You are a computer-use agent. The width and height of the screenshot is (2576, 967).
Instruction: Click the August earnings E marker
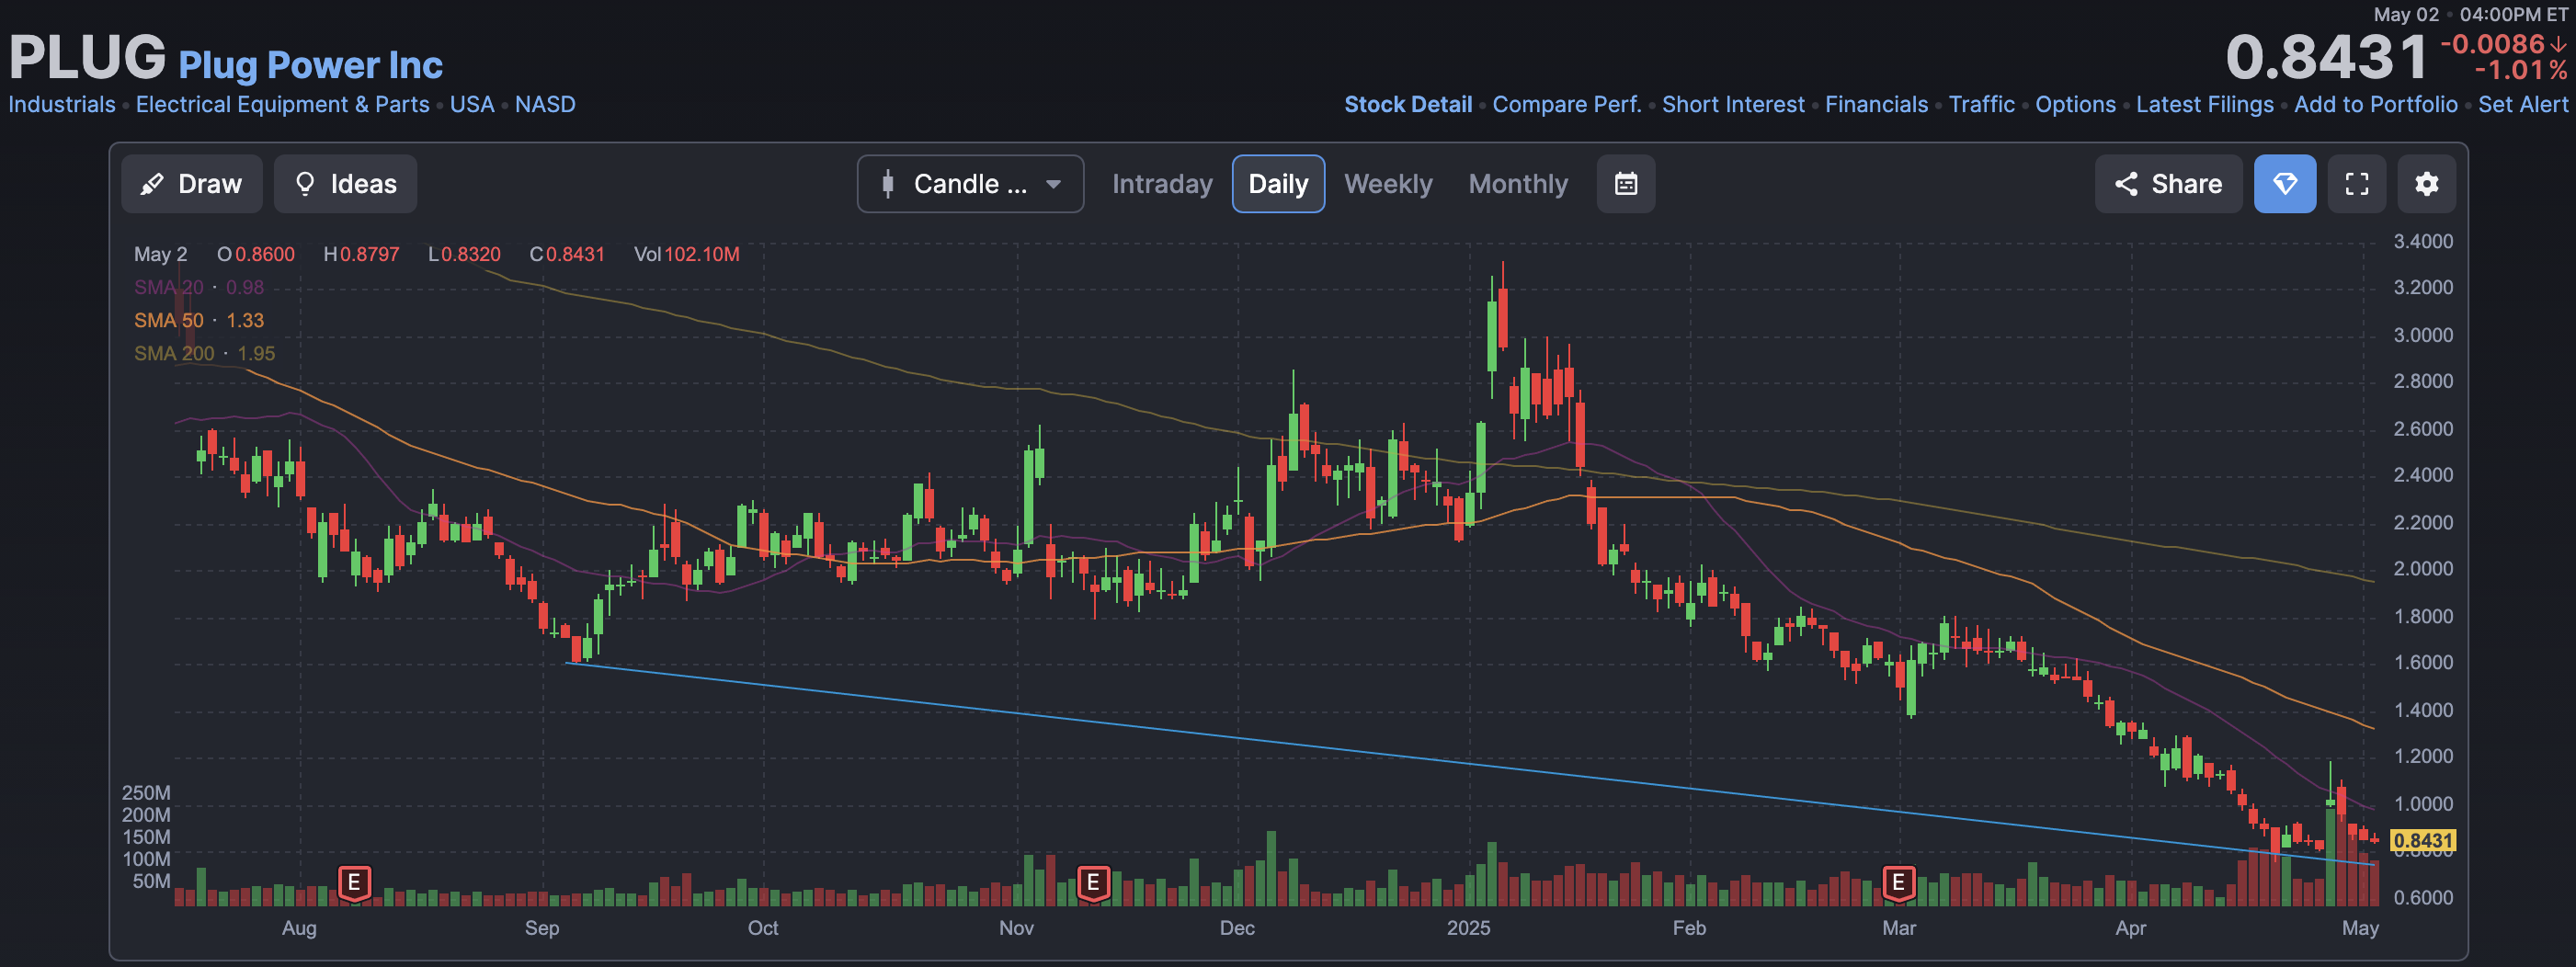pyautogui.click(x=354, y=883)
